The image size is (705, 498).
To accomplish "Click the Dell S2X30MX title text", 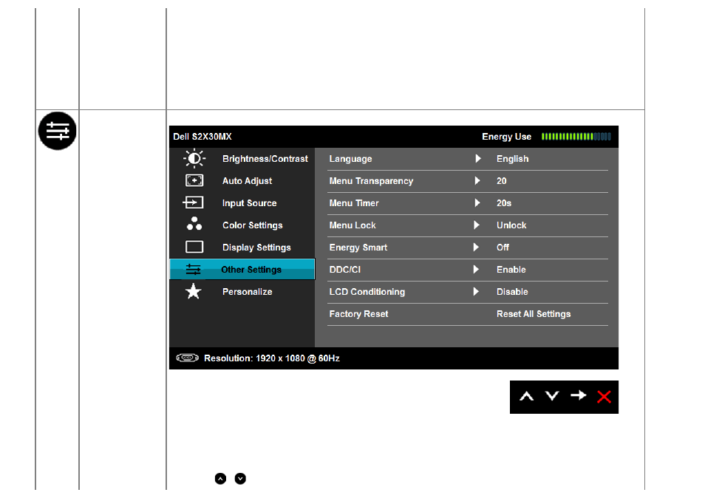I will click(202, 137).
